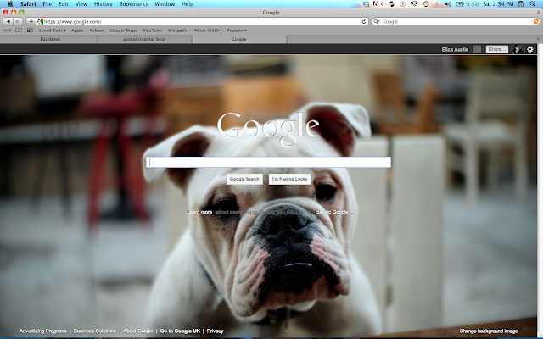This screenshot has width=543, height=339.
Task: Click Go to Google UK link
Action: (x=180, y=331)
